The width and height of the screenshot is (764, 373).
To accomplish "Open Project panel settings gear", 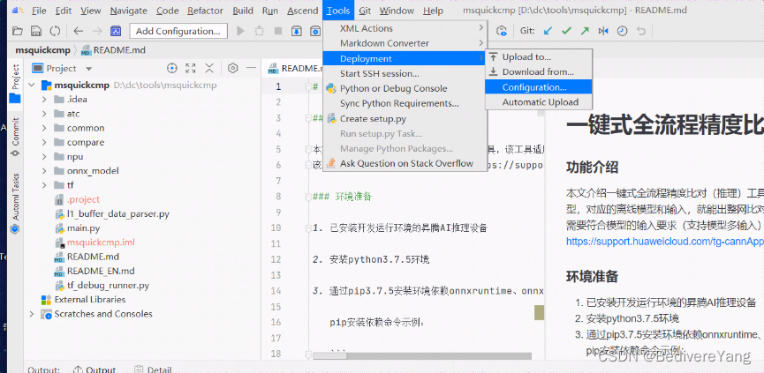I will [x=233, y=68].
